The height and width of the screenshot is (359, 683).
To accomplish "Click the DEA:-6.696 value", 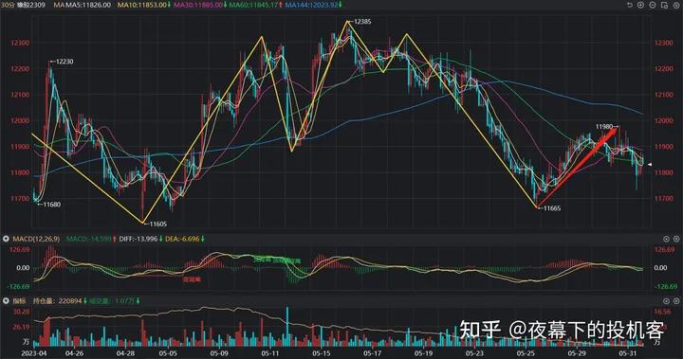I will tap(182, 239).
